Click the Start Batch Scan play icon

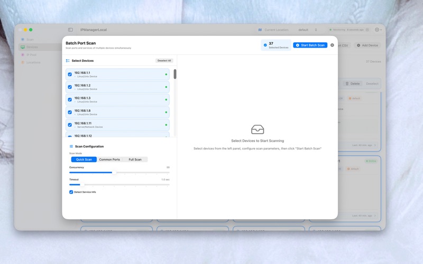[298, 45]
